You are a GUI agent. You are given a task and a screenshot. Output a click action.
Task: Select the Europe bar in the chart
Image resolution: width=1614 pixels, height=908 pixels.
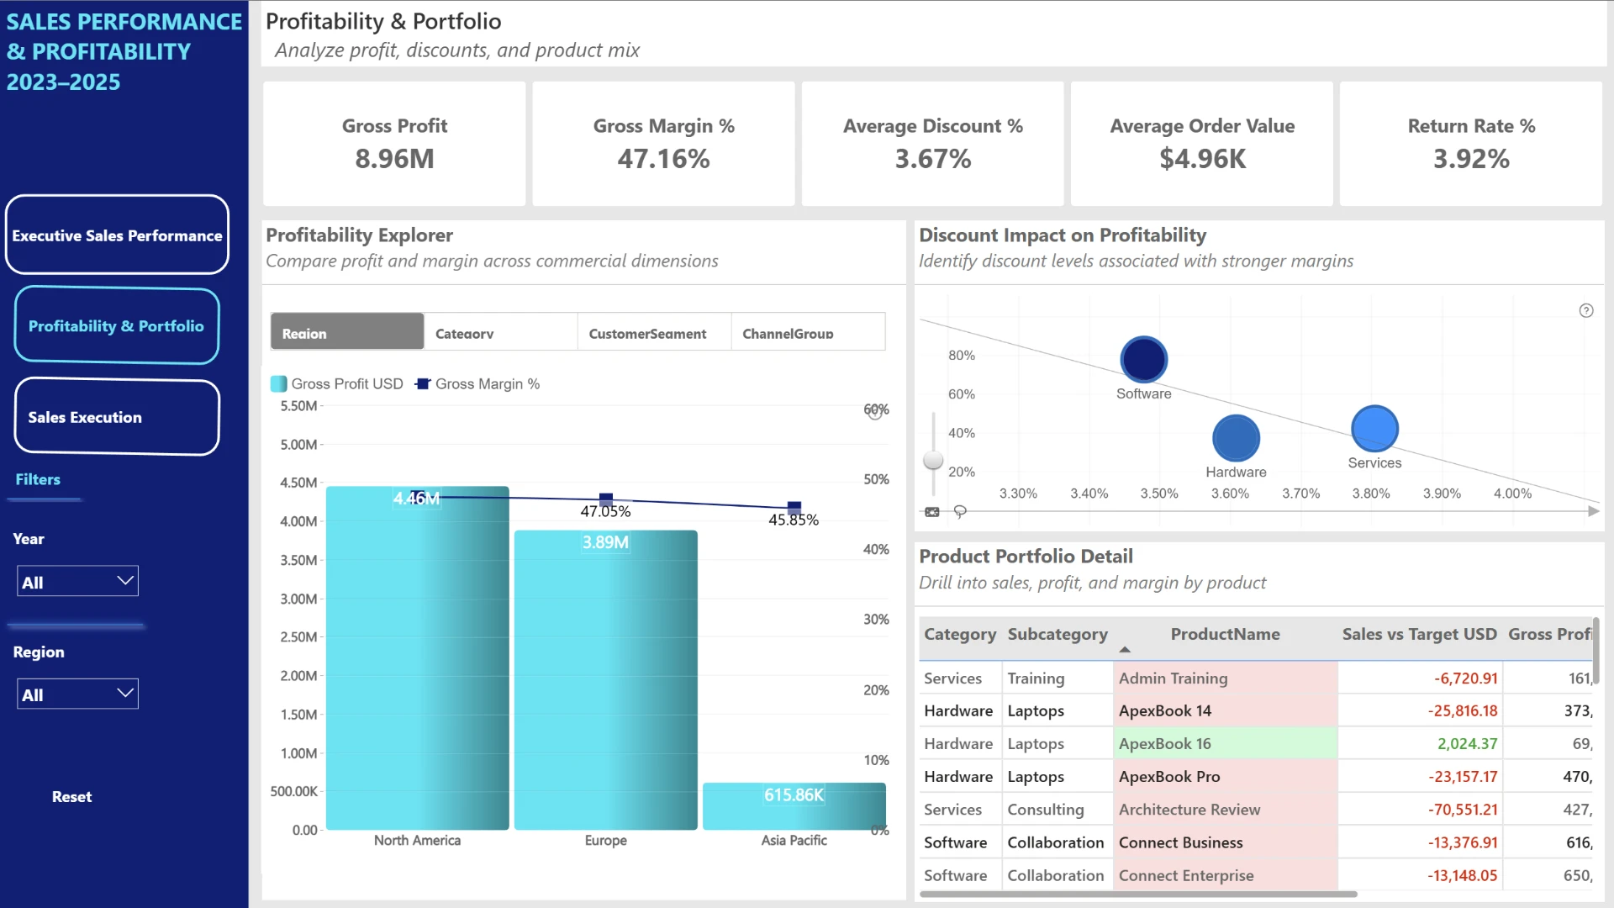(606, 680)
